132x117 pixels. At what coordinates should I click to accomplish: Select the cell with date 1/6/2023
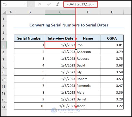pyautogui.click(x=60, y=79)
